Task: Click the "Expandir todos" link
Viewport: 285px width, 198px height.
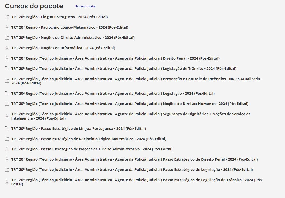Action: coord(86,7)
